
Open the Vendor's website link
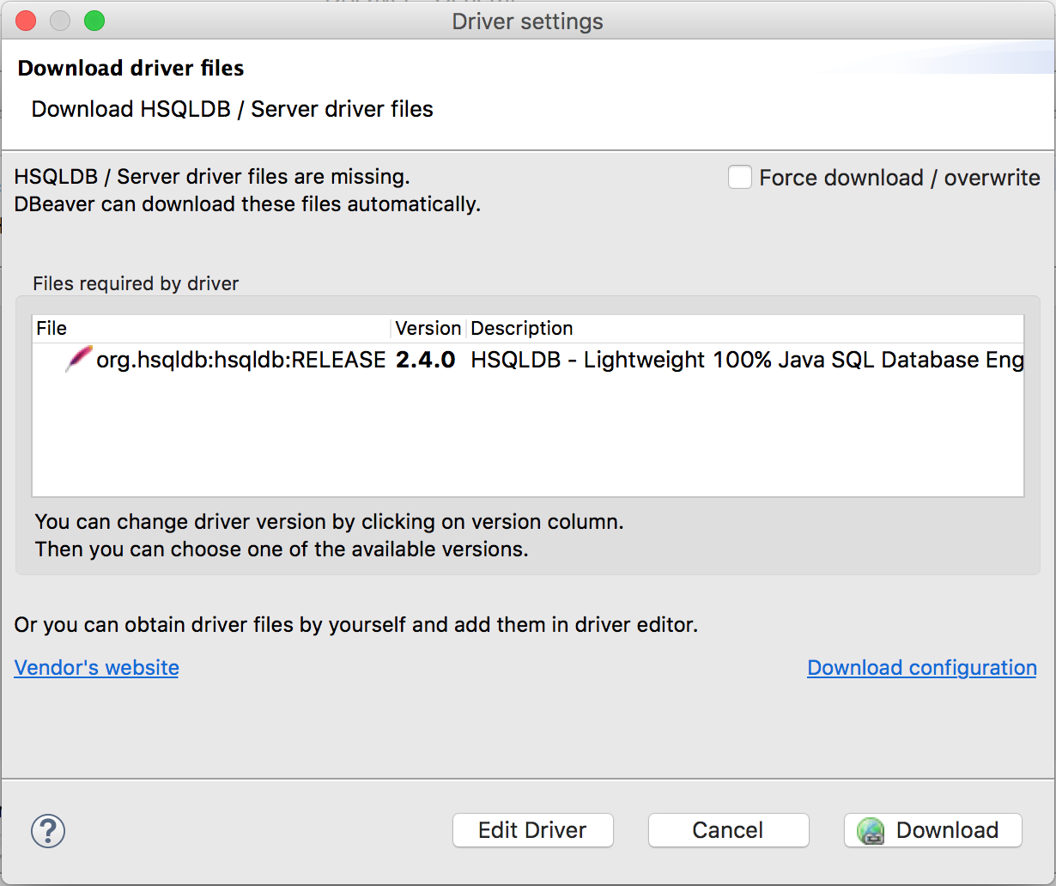pyautogui.click(x=96, y=668)
